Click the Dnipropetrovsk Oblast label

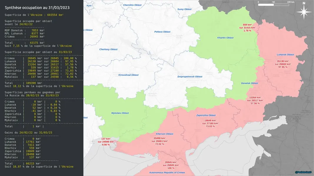pos(190,77)
